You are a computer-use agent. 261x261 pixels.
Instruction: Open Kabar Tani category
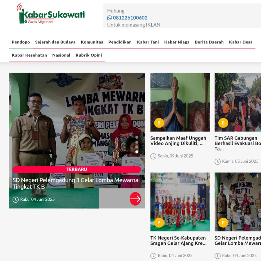[148, 42]
